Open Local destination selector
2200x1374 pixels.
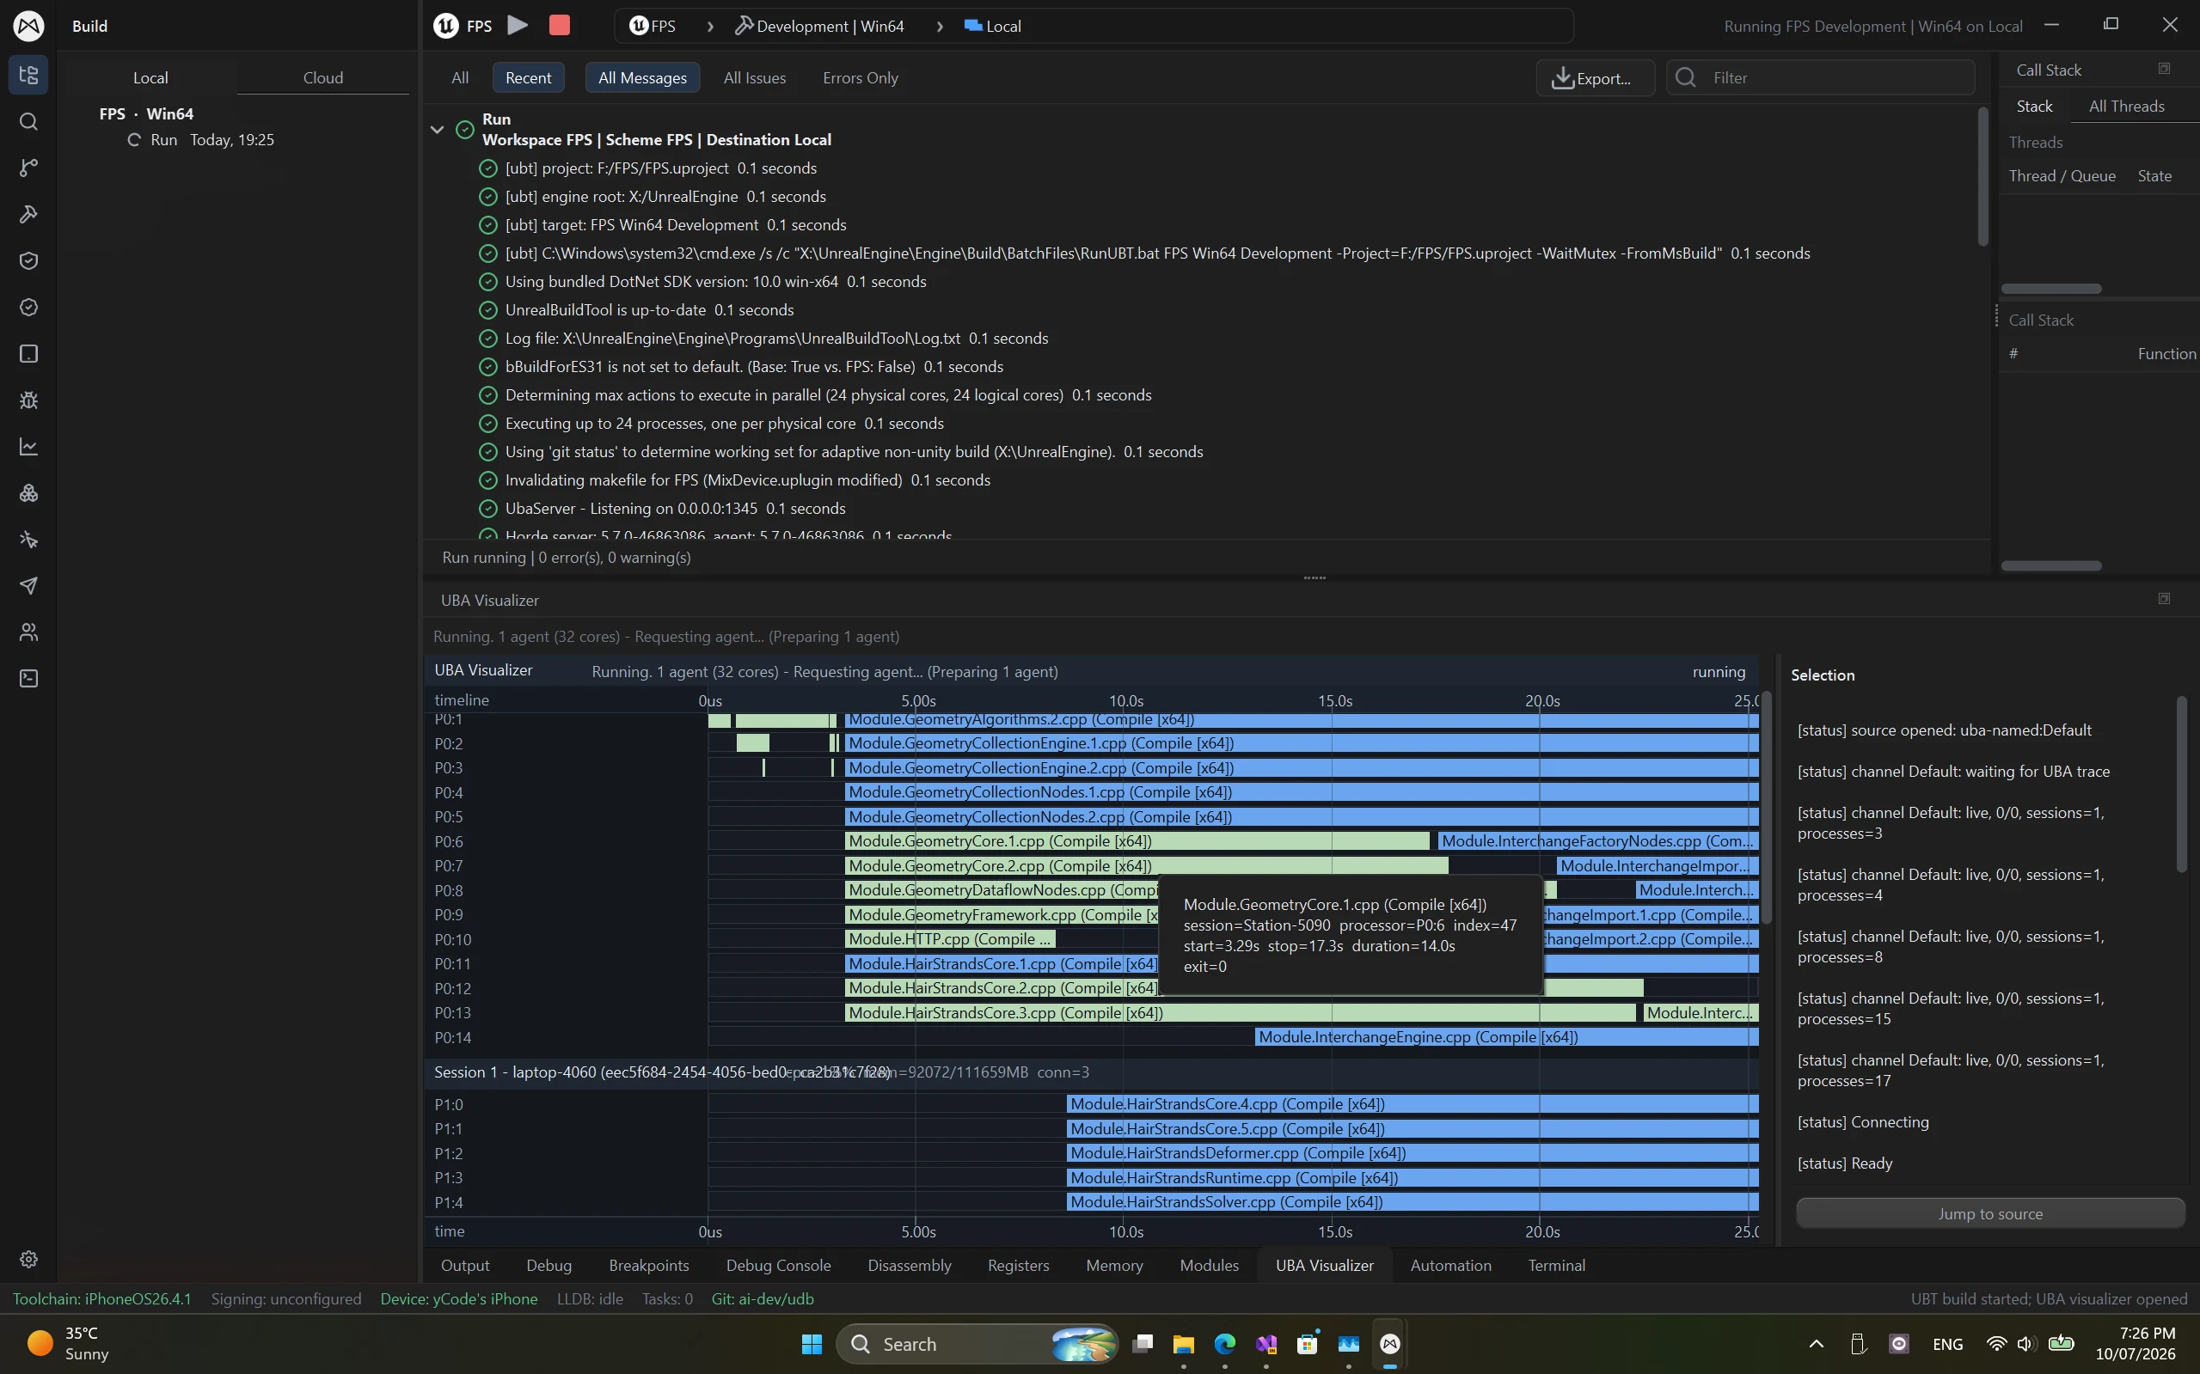coord(993,26)
